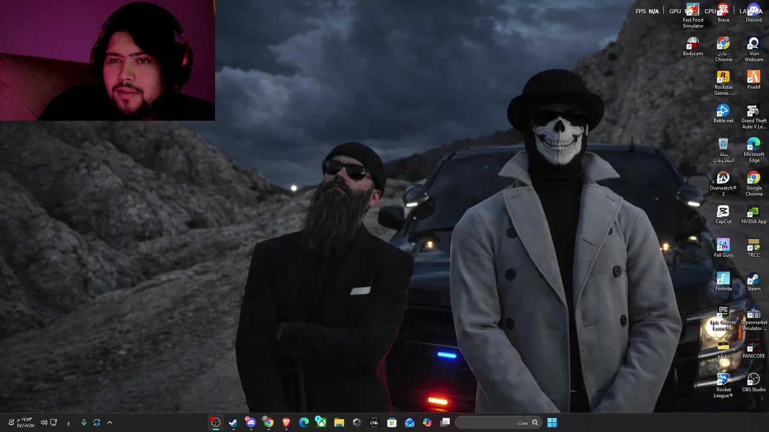
Task: Select the Battle.net desktop icon
Action: pyautogui.click(x=723, y=114)
